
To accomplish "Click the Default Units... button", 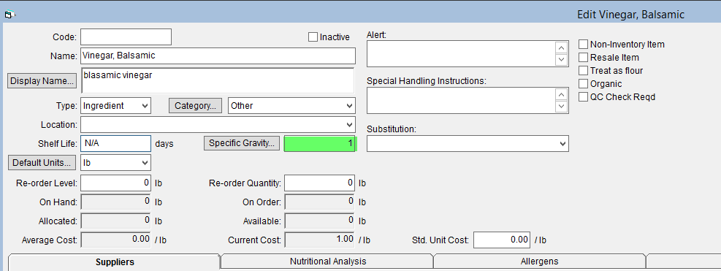I will pyautogui.click(x=42, y=162).
